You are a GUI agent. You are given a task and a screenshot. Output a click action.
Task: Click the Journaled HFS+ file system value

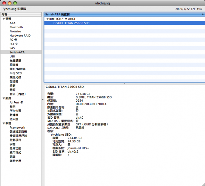pos(78,148)
